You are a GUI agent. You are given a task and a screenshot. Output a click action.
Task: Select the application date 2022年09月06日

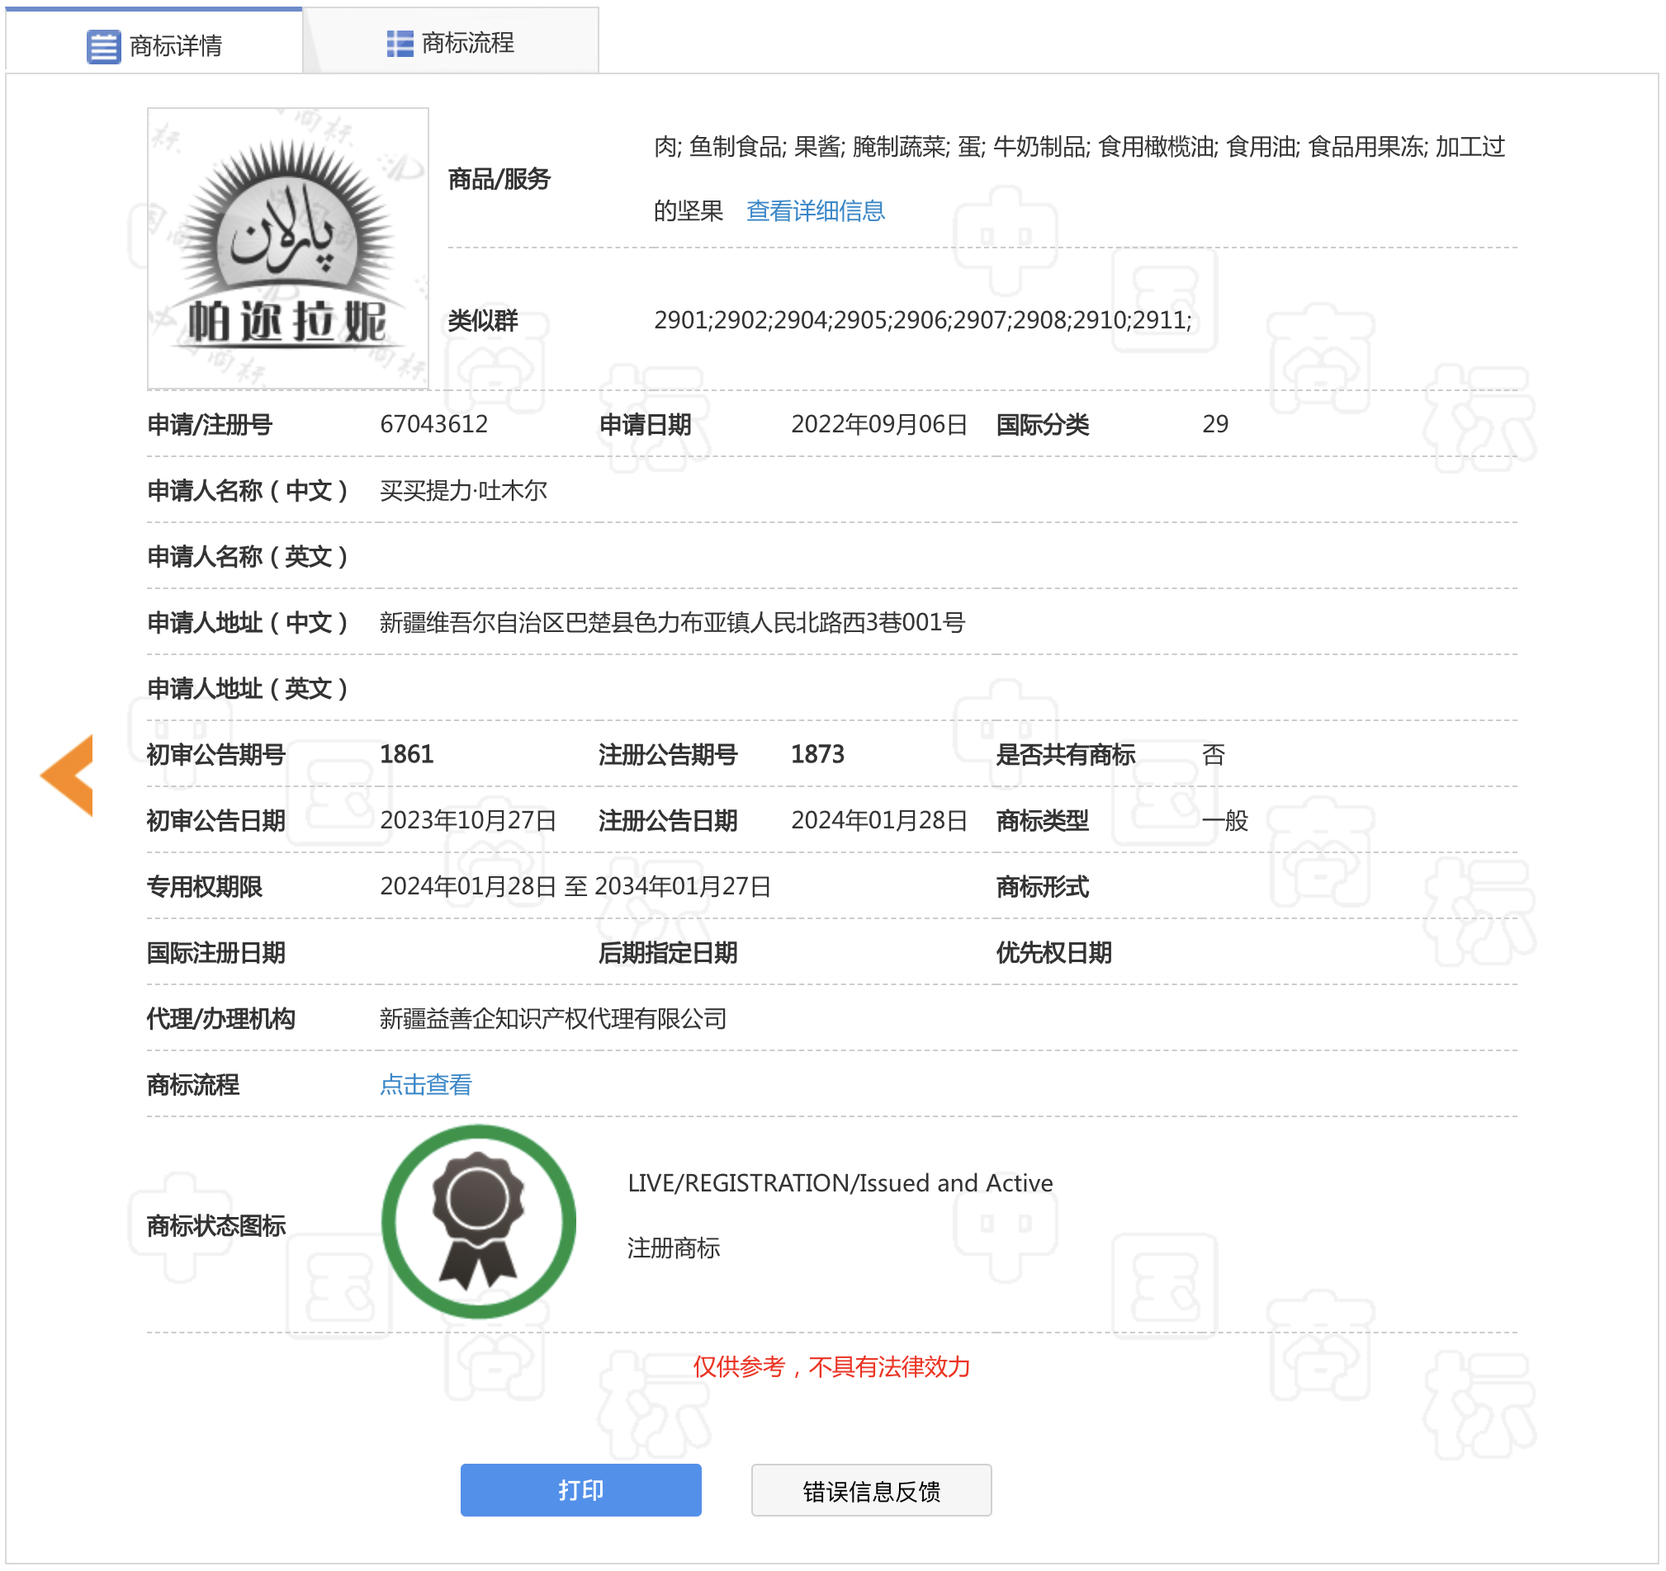tap(879, 425)
